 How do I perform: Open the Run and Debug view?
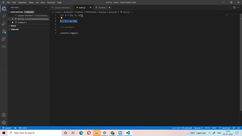[x=4, y=23]
